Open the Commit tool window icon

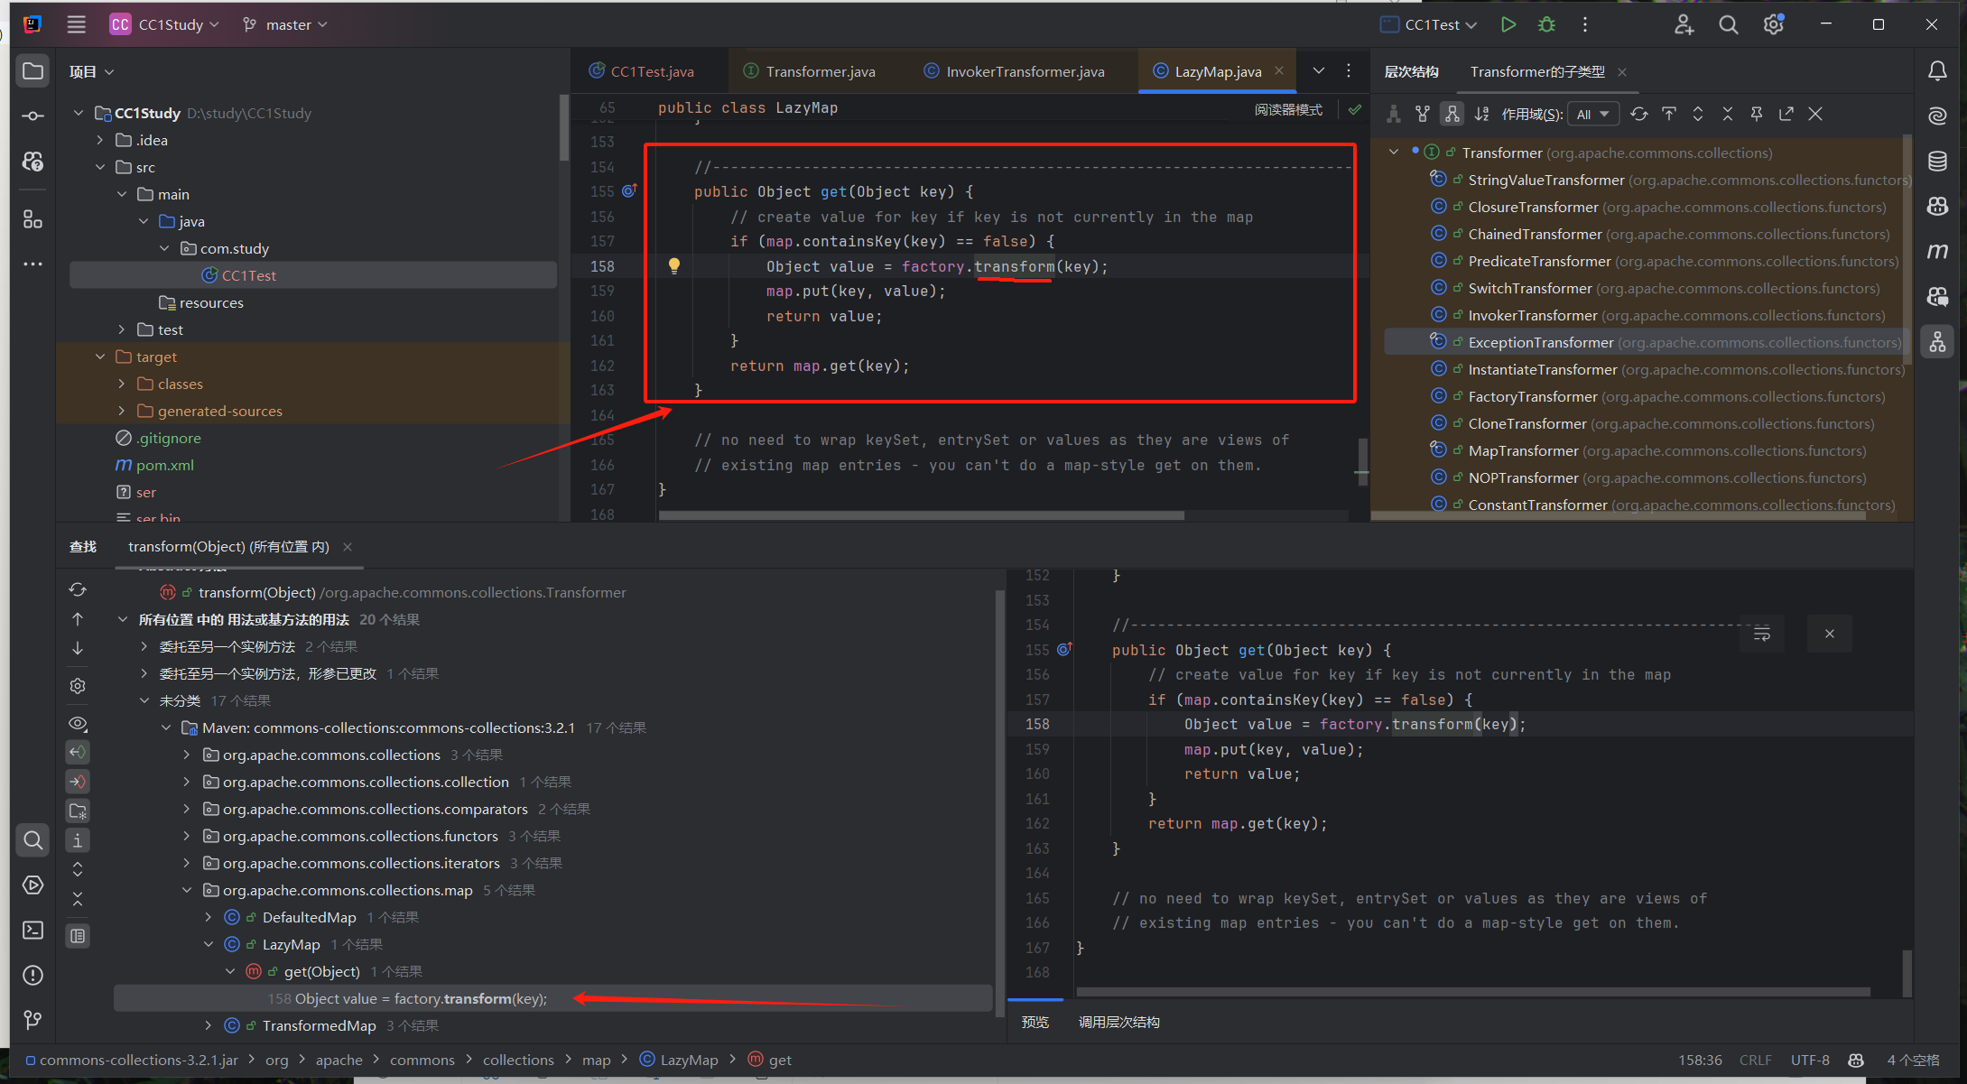tap(32, 116)
